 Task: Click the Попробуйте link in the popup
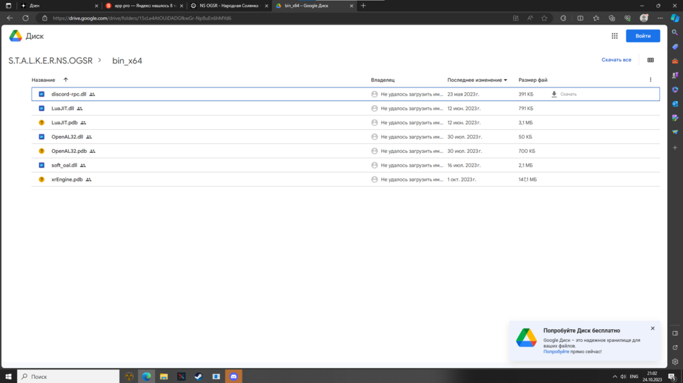[556, 352]
